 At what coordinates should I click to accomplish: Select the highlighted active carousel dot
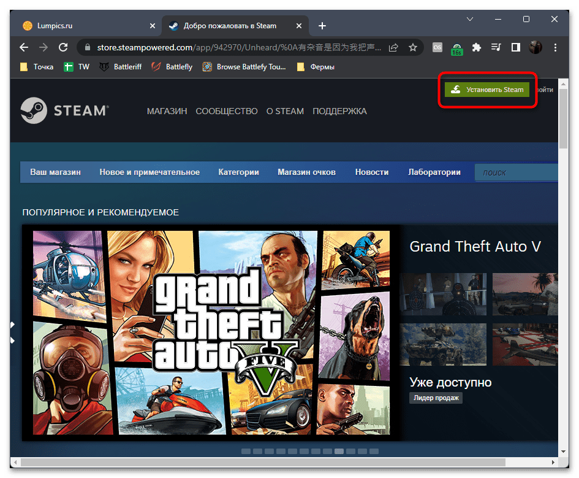coord(339,452)
